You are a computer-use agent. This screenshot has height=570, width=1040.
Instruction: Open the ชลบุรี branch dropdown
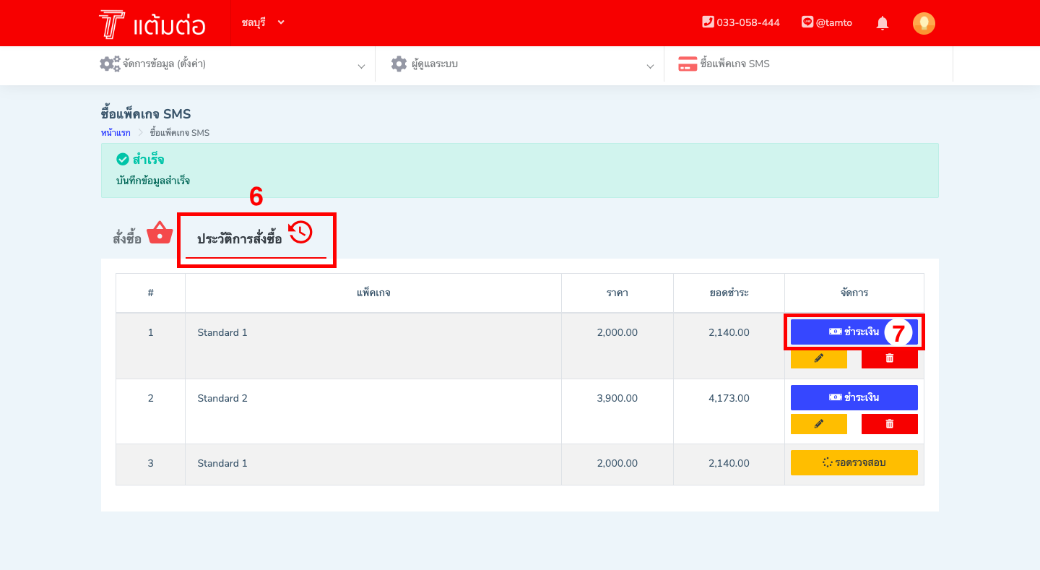click(x=264, y=22)
